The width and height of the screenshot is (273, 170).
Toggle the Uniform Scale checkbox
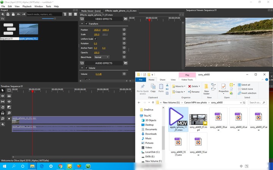[95, 39]
